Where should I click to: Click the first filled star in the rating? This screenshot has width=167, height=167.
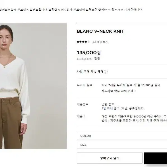pyautogui.click(x=78, y=42)
